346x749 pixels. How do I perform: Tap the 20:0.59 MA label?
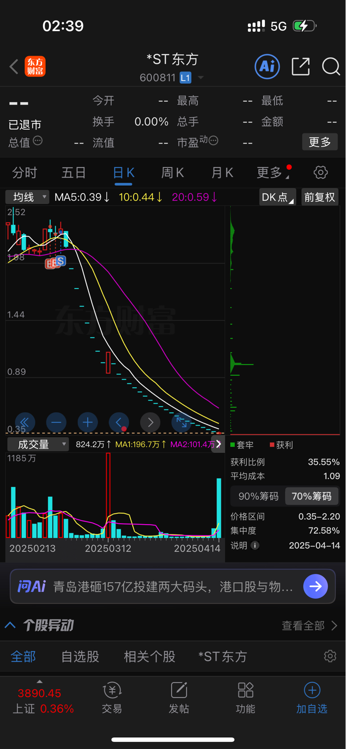point(194,197)
